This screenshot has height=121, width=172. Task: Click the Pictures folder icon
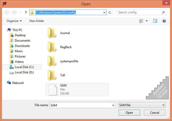tap(12, 56)
